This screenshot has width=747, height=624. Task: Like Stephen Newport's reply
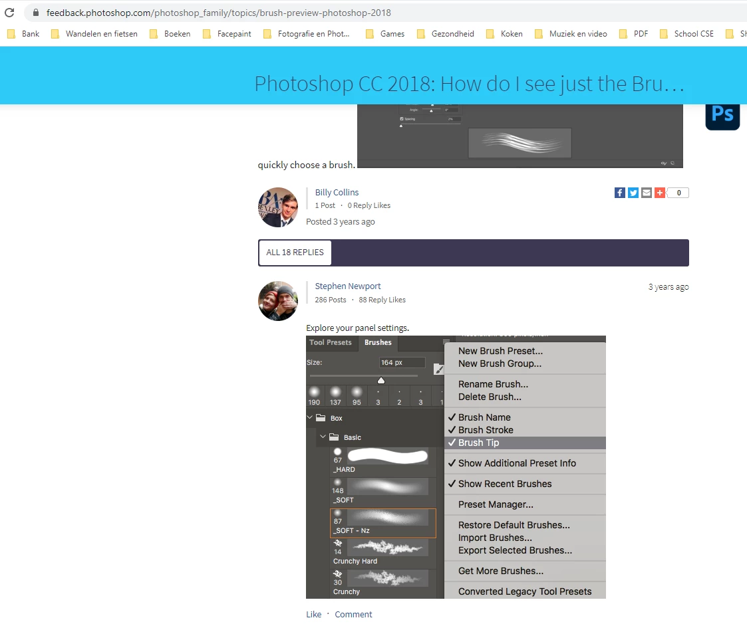pos(313,615)
